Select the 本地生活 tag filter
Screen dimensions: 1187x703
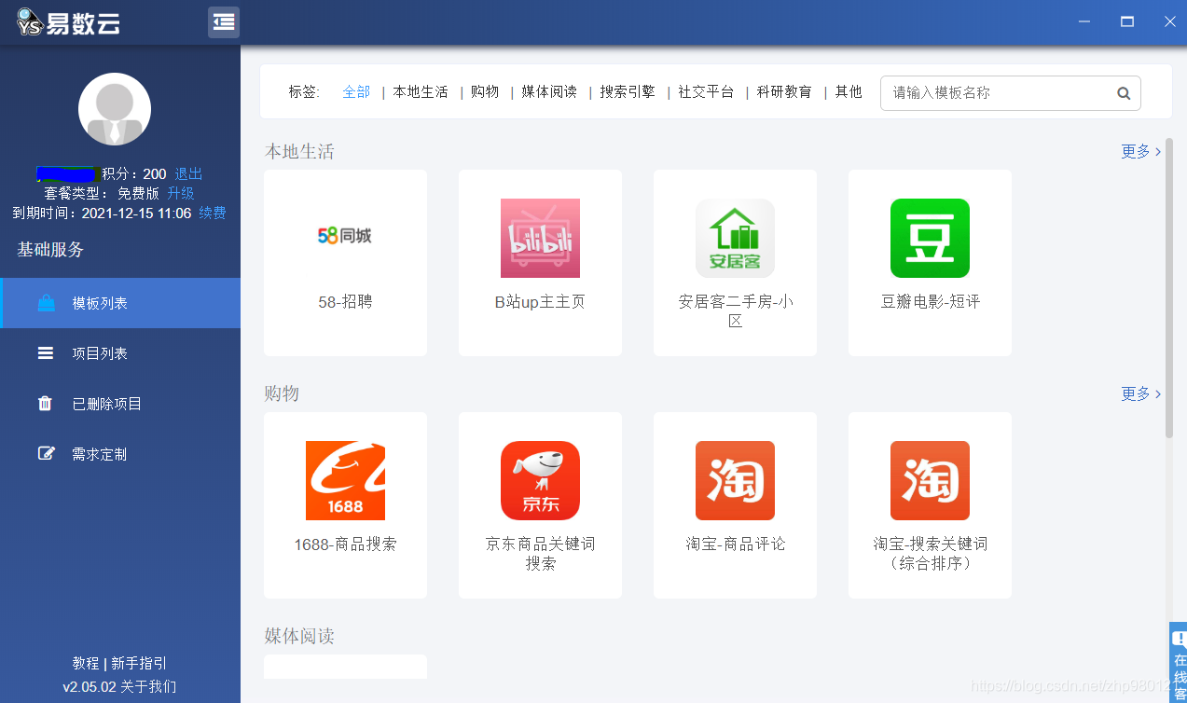[x=421, y=92]
